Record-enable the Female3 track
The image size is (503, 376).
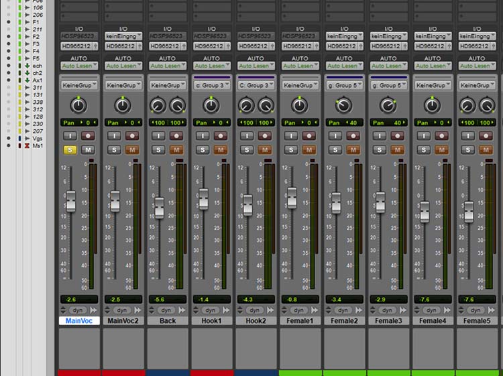tap(398, 135)
